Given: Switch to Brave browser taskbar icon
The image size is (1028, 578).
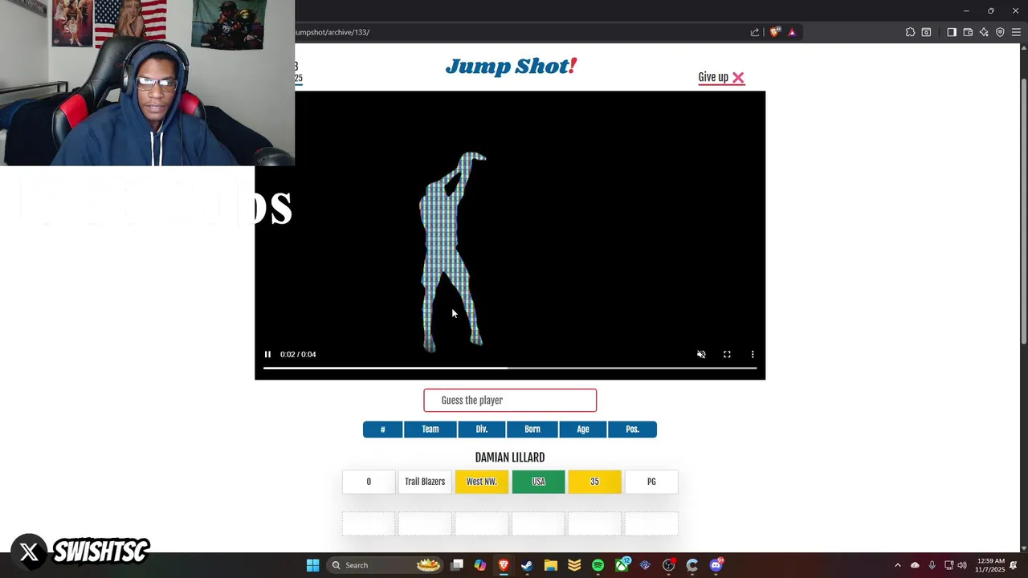Looking at the screenshot, I should (504, 565).
